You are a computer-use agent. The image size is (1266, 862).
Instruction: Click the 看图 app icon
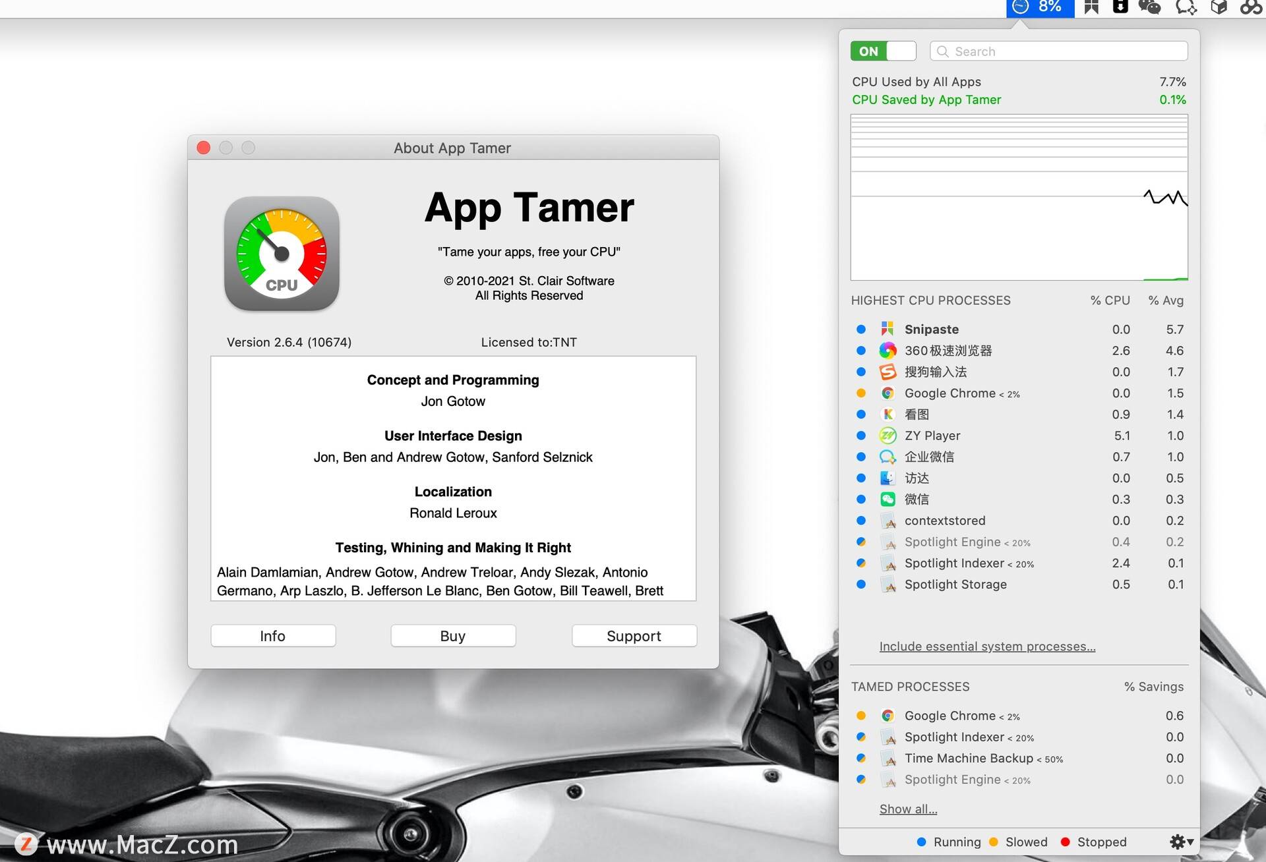click(888, 414)
